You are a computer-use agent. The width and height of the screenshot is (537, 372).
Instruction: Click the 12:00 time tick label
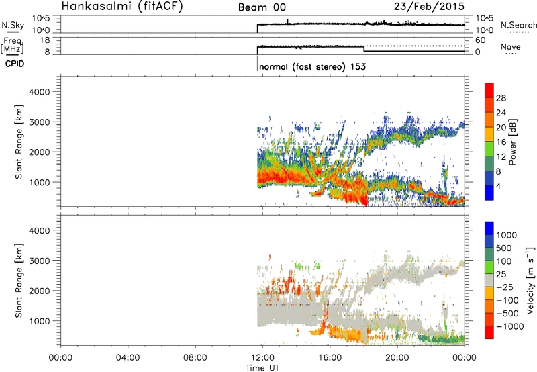pos(262,358)
